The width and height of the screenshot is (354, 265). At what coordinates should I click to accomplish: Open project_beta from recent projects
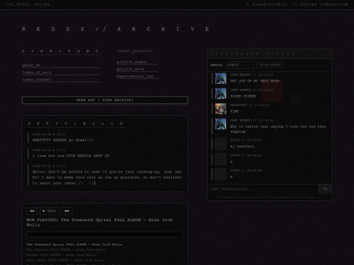[138, 69]
